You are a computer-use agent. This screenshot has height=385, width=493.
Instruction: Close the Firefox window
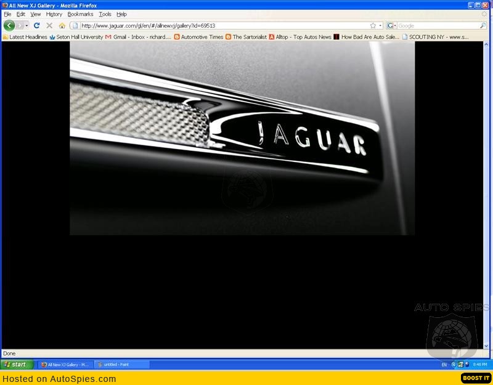point(485,6)
